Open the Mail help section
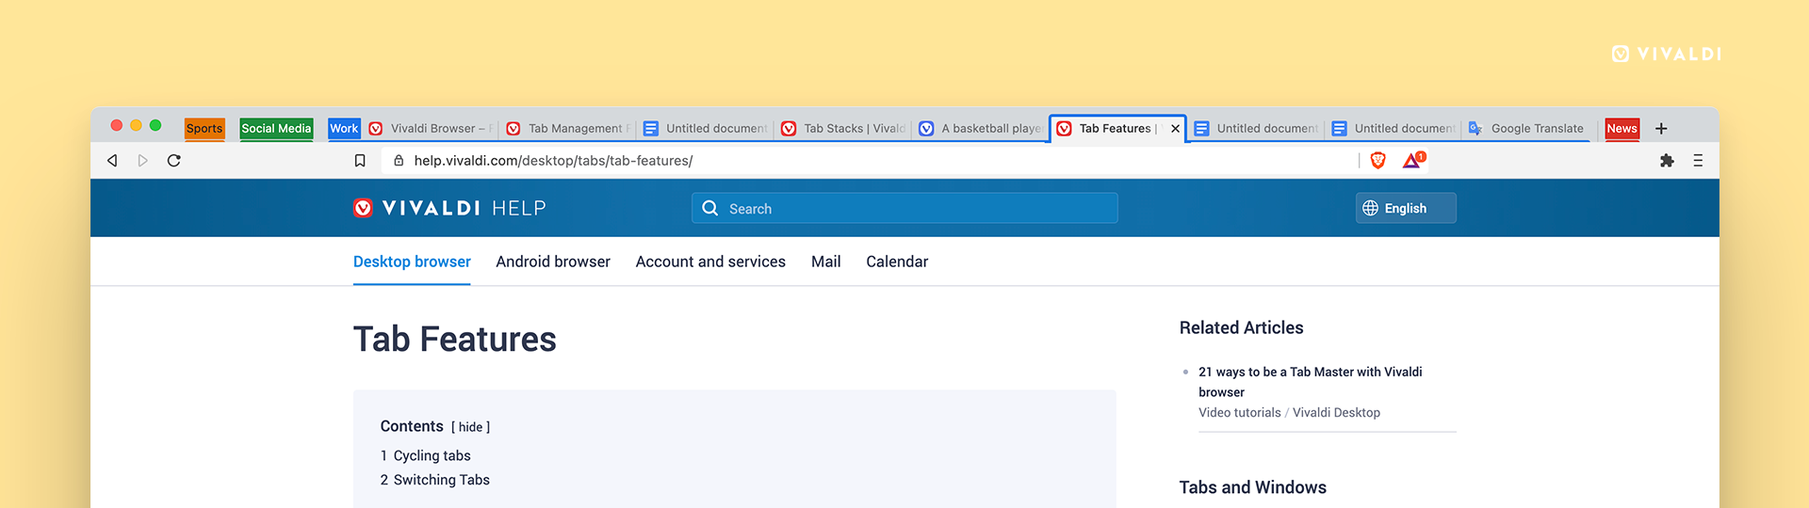The height and width of the screenshot is (508, 1809). (x=825, y=262)
